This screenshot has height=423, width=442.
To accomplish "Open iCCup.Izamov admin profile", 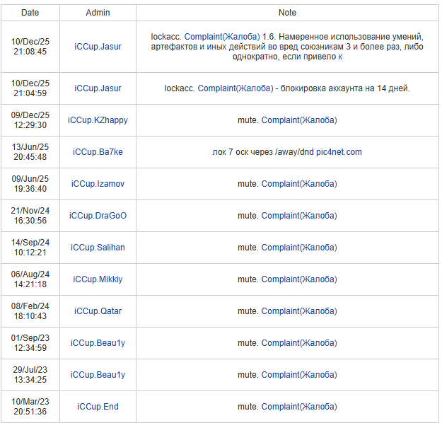I will point(98,184).
